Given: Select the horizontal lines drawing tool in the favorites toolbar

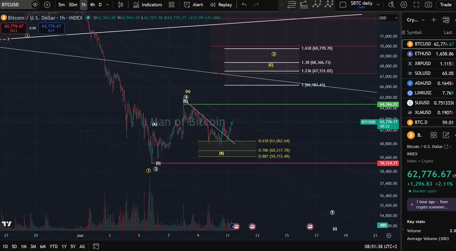Looking at the screenshot, I should click(292, 5).
